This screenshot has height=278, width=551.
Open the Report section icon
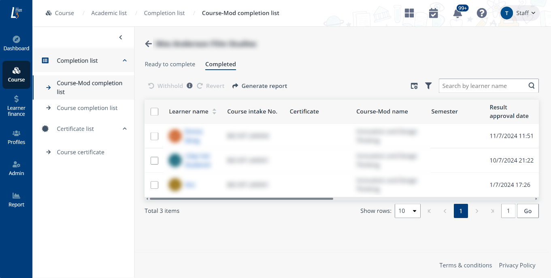[16, 200]
